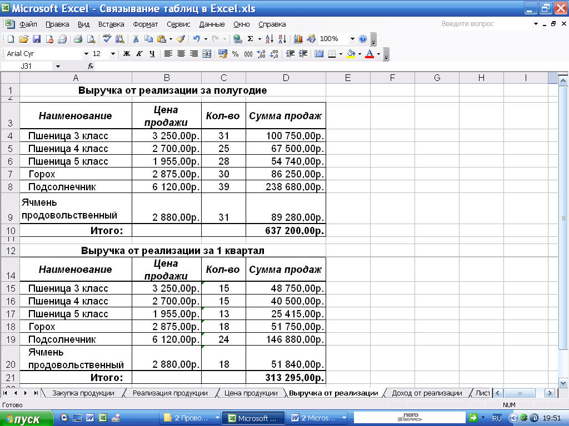Open a file with the Open folder icon
The height and width of the screenshot is (426, 569).
pos(23,39)
